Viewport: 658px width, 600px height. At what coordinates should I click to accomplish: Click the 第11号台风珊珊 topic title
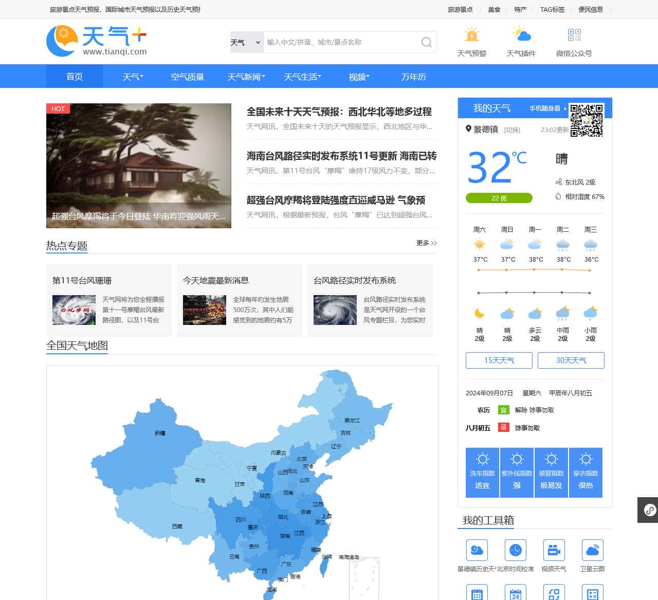[x=82, y=280]
